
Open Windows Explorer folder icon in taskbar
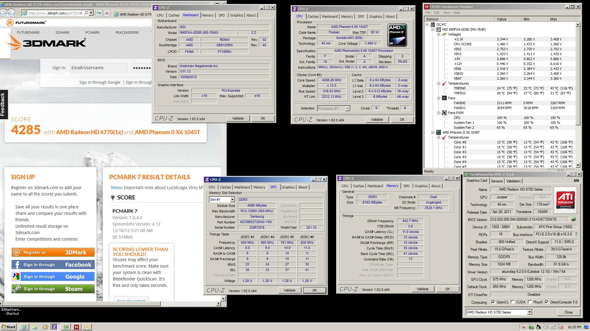(x=34, y=327)
